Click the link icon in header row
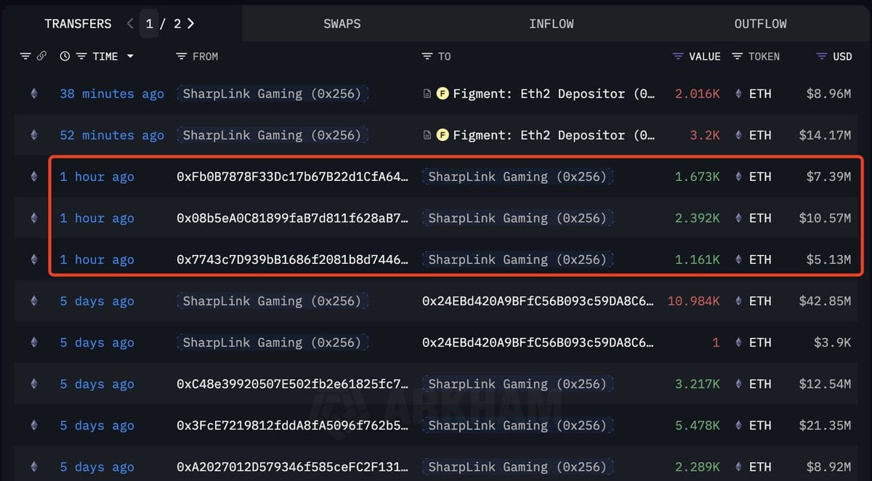The image size is (872, 481). 41,56
